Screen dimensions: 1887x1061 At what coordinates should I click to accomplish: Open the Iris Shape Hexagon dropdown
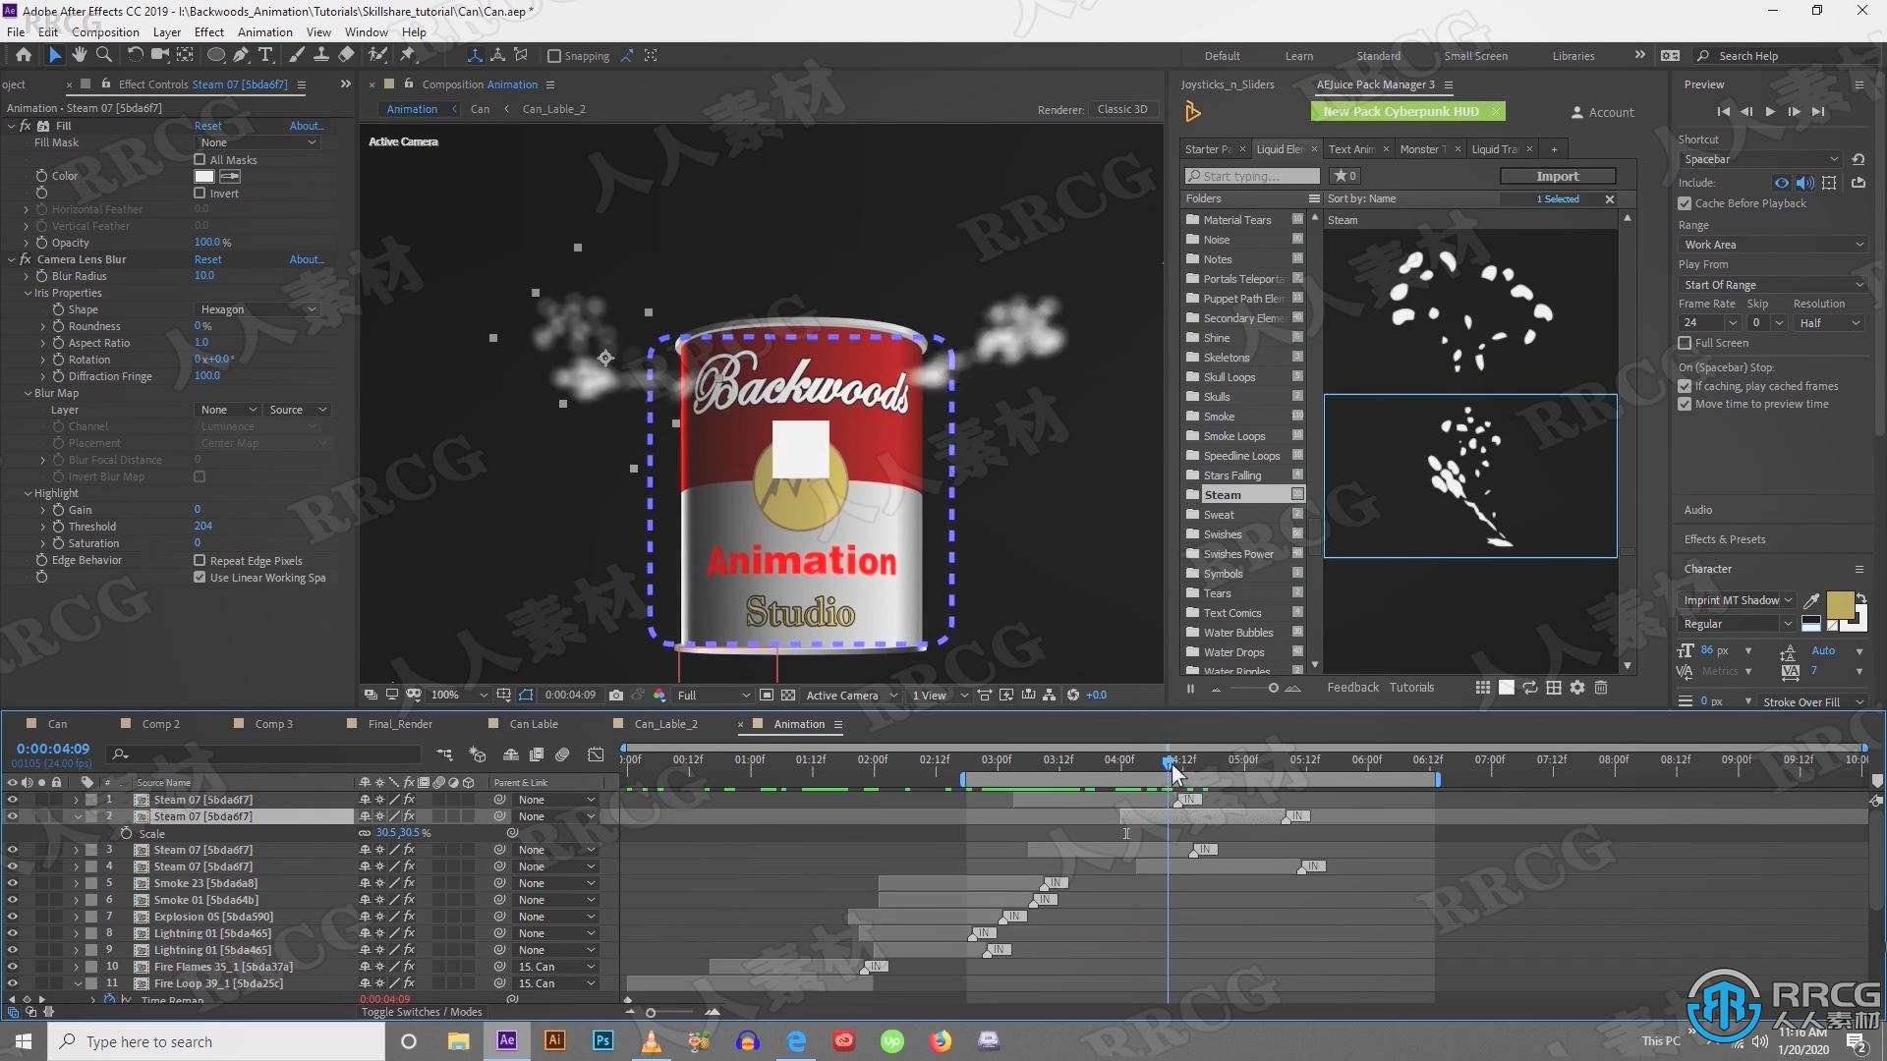(257, 309)
